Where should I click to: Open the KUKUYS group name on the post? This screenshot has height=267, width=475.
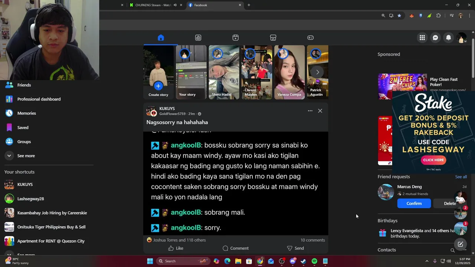167,109
